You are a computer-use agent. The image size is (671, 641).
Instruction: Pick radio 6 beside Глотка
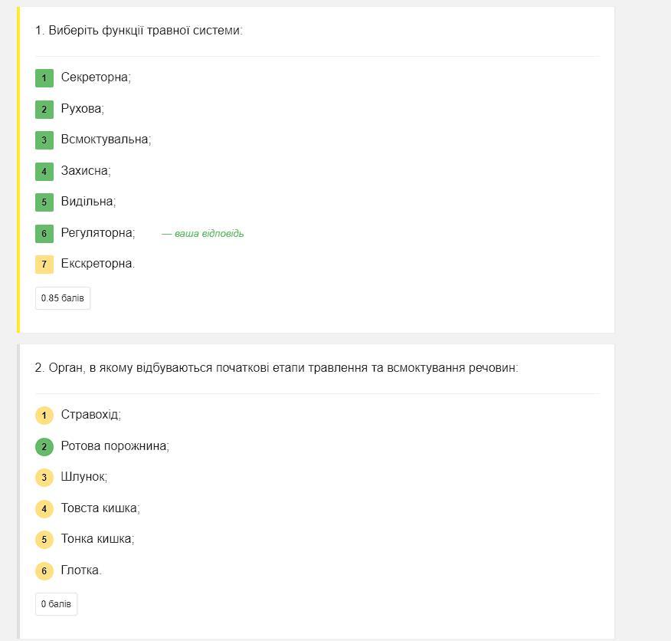(x=44, y=570)
